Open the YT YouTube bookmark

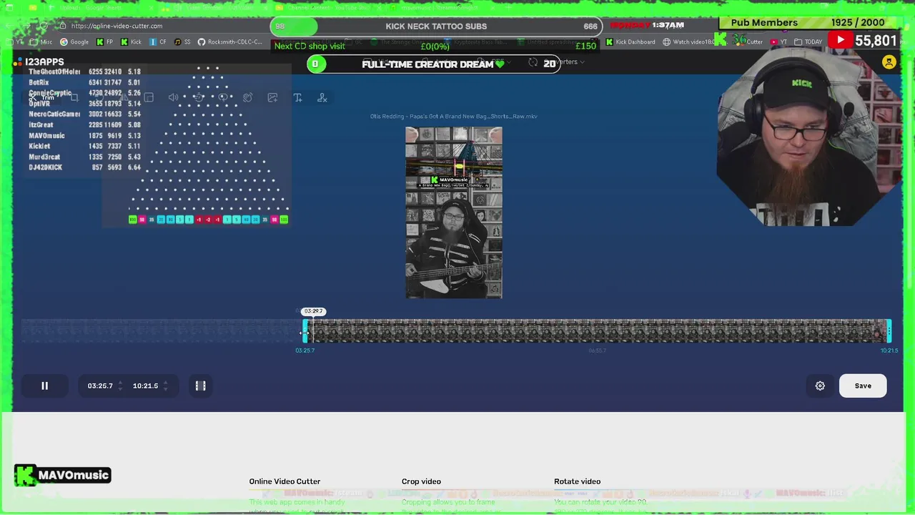click(779, 41)
